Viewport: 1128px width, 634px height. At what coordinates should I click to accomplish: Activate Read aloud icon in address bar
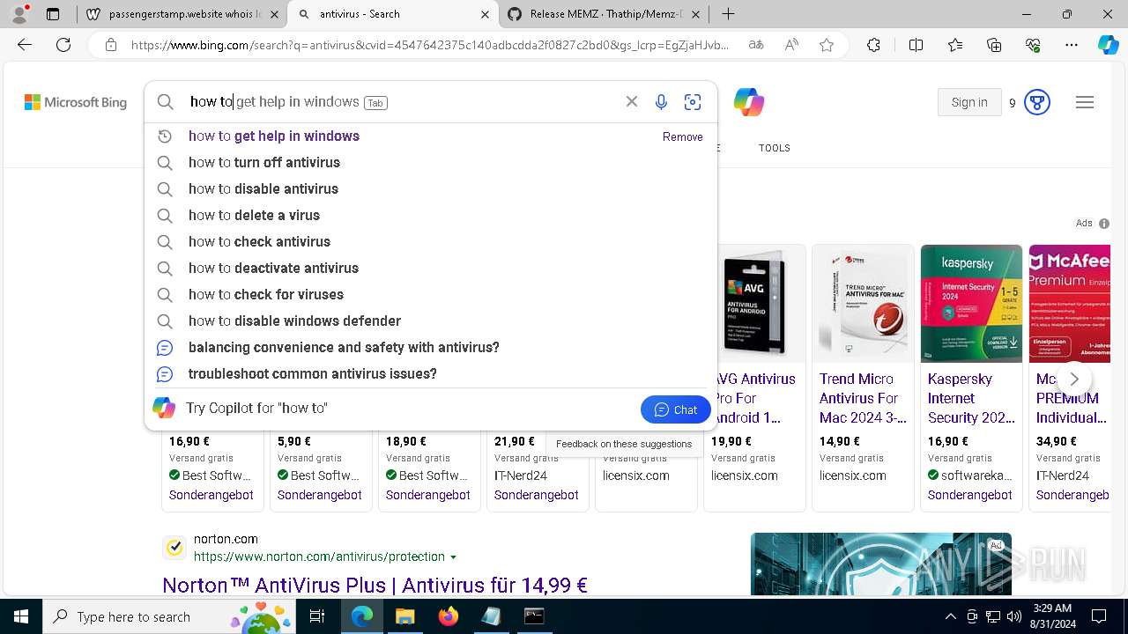pyautogui.click(x=791, y=45)
